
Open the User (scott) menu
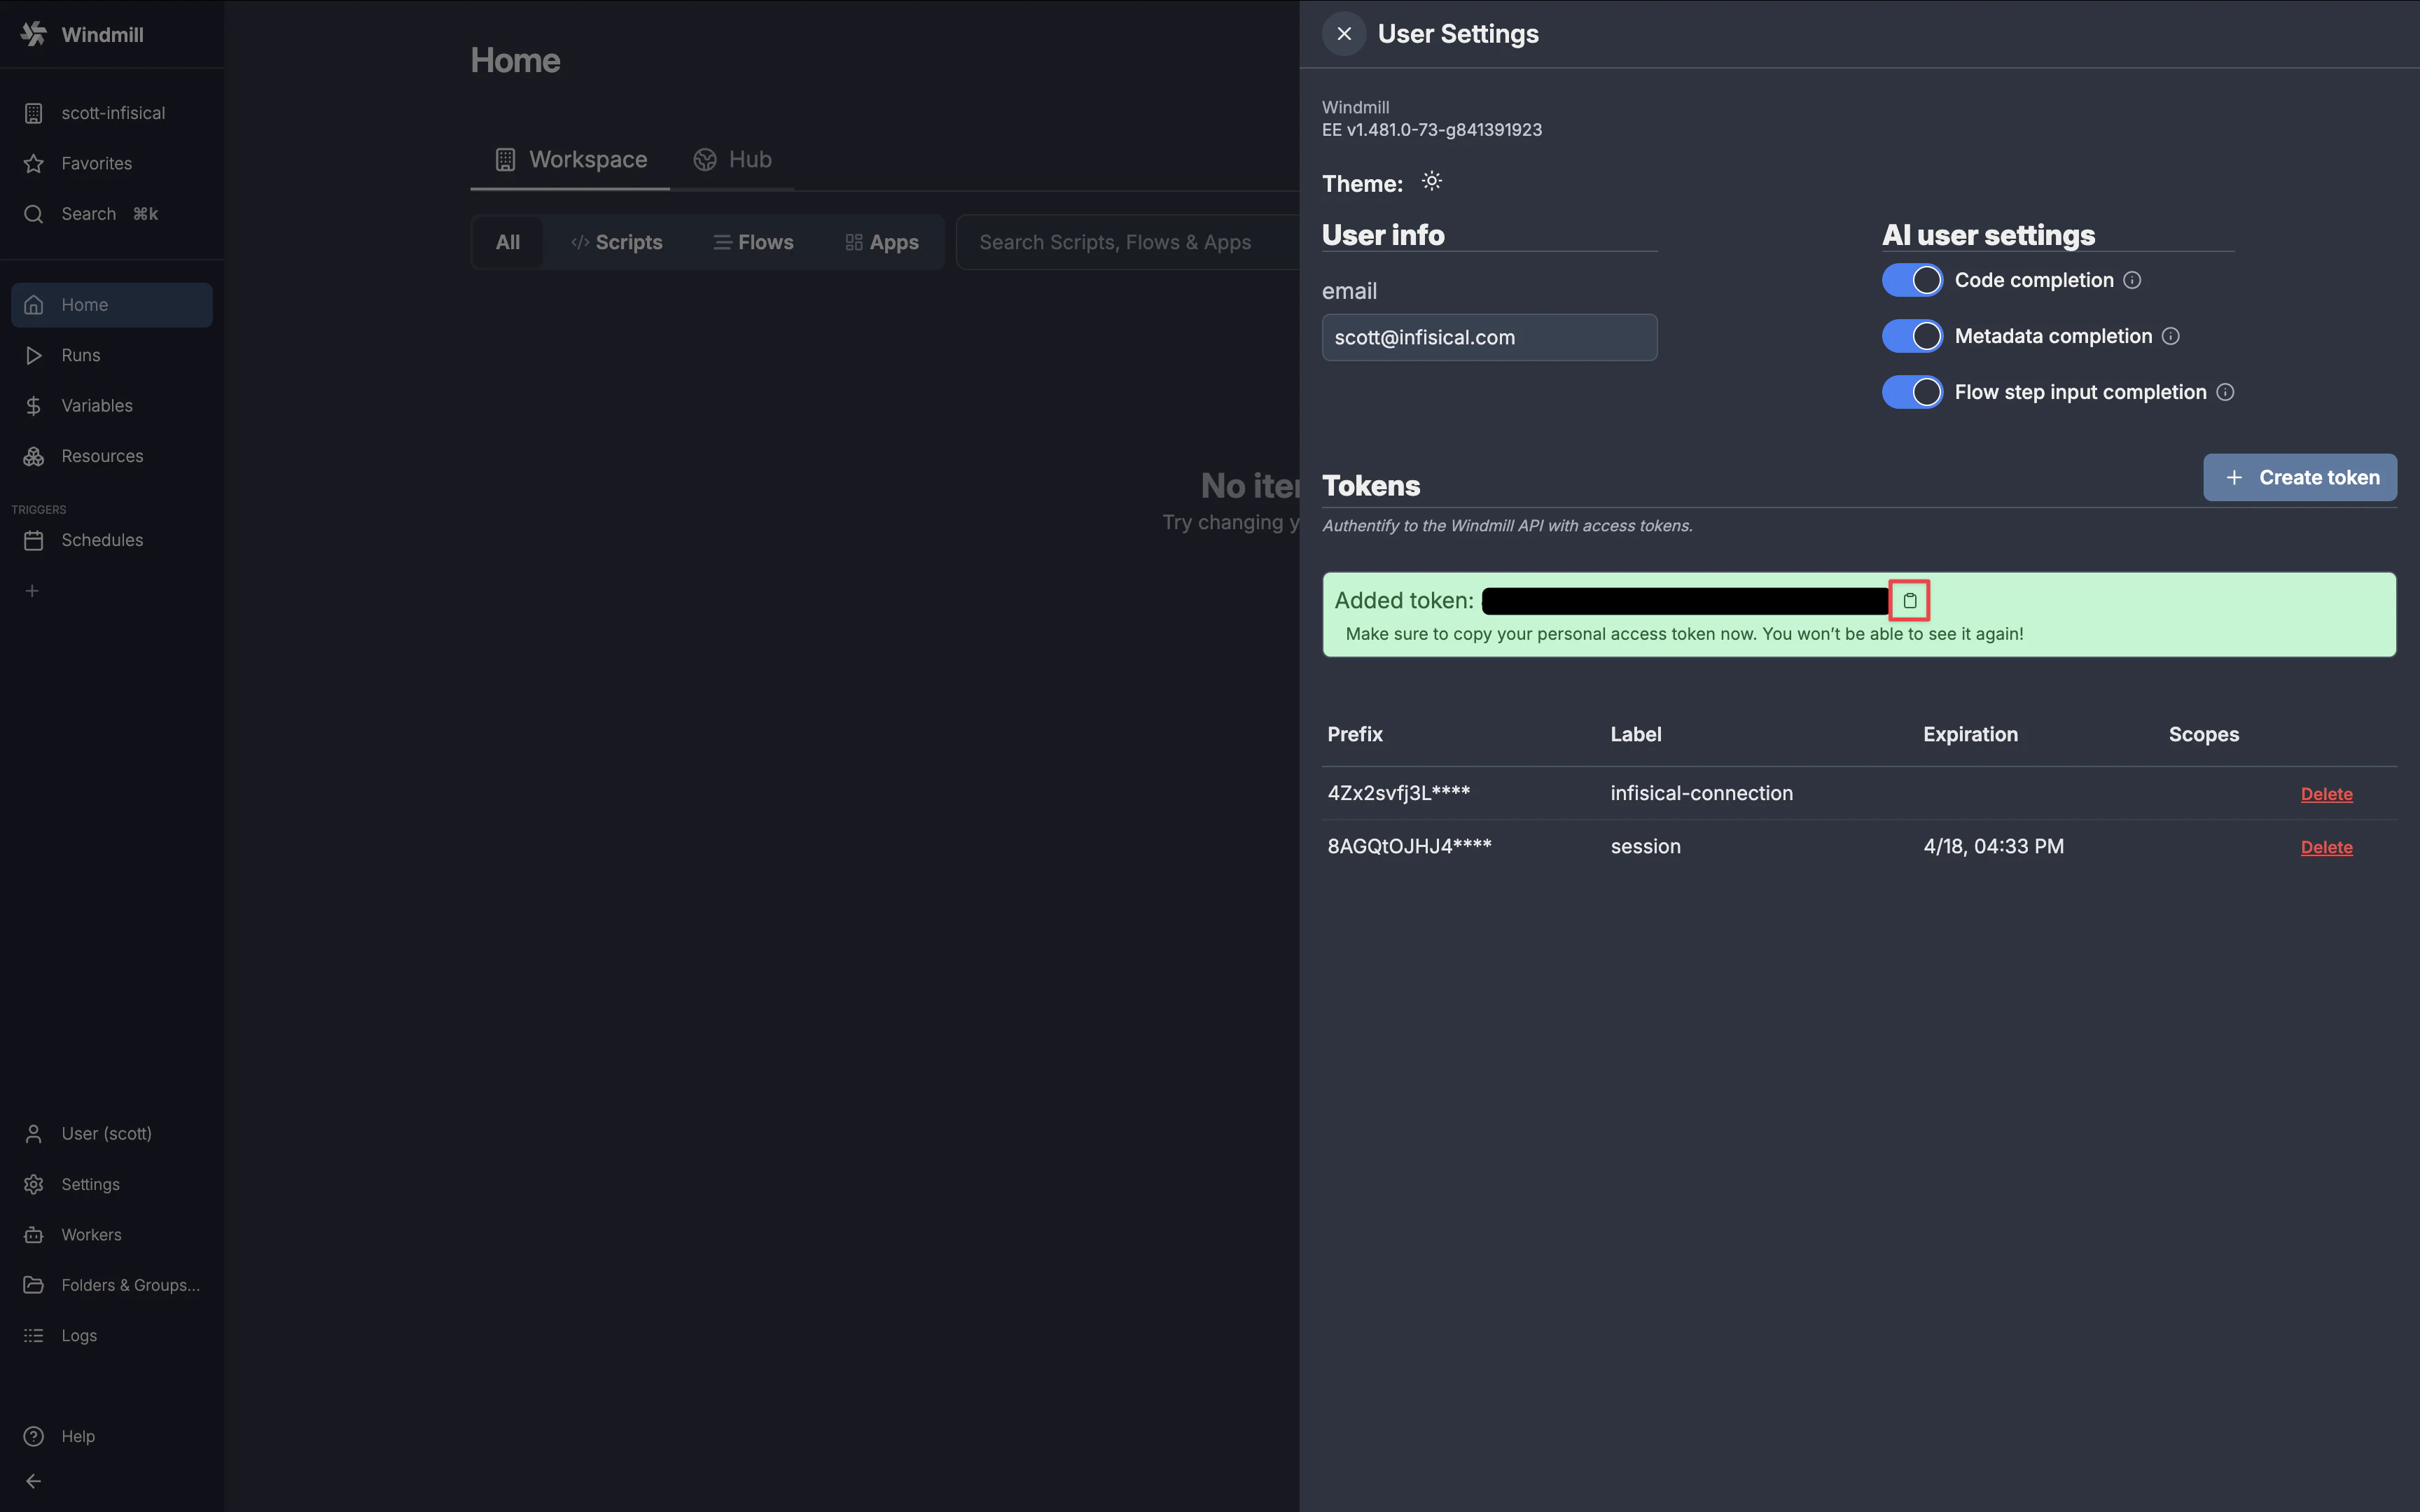pos(112,1133)
